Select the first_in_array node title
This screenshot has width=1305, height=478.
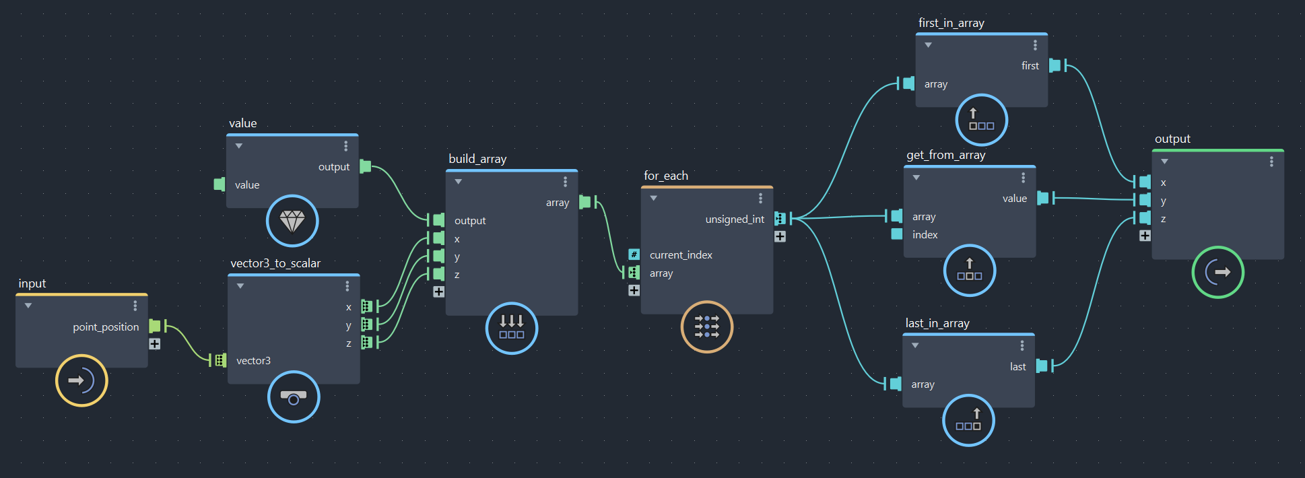[951, 23]
